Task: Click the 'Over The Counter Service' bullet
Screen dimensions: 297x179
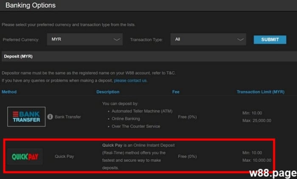Action: 136,126
